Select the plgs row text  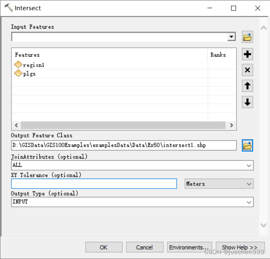tap(29, 74)
